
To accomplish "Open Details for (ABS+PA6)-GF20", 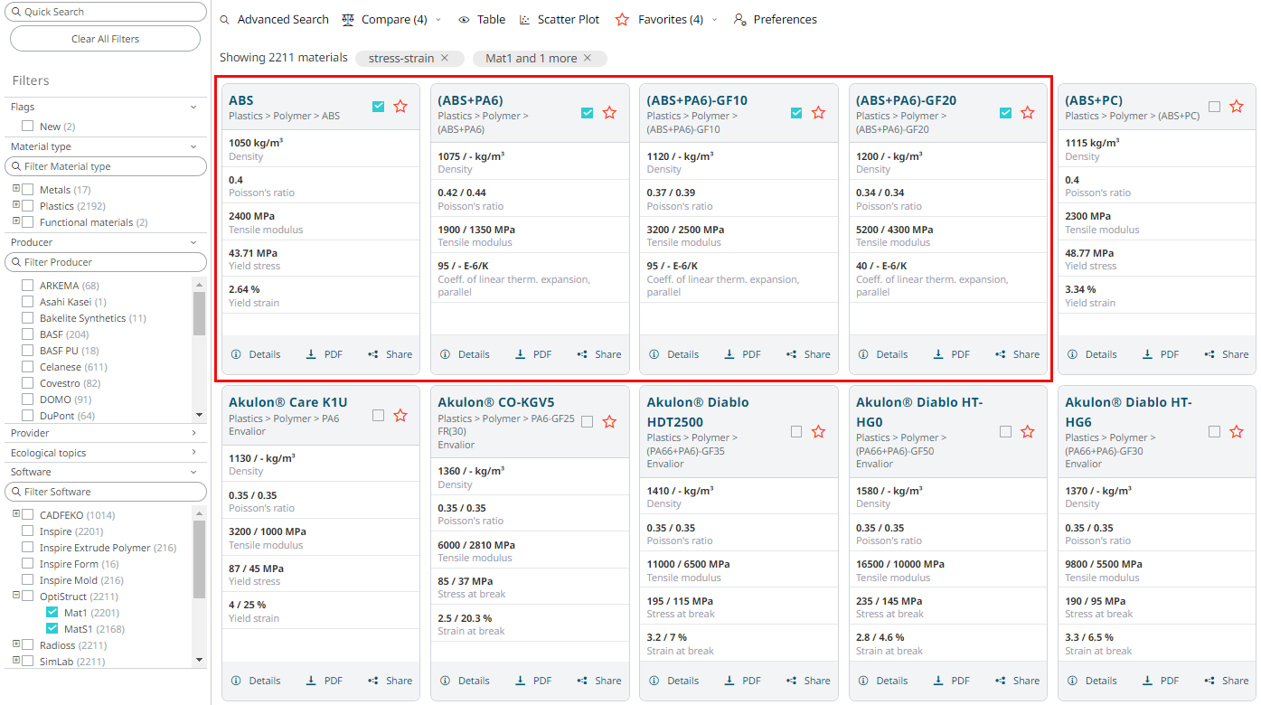I will (882, 354).
